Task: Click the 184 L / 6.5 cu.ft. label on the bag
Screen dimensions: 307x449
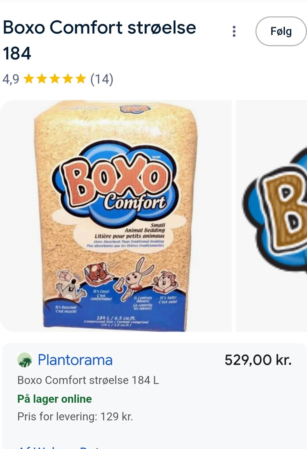Action: 116,318
